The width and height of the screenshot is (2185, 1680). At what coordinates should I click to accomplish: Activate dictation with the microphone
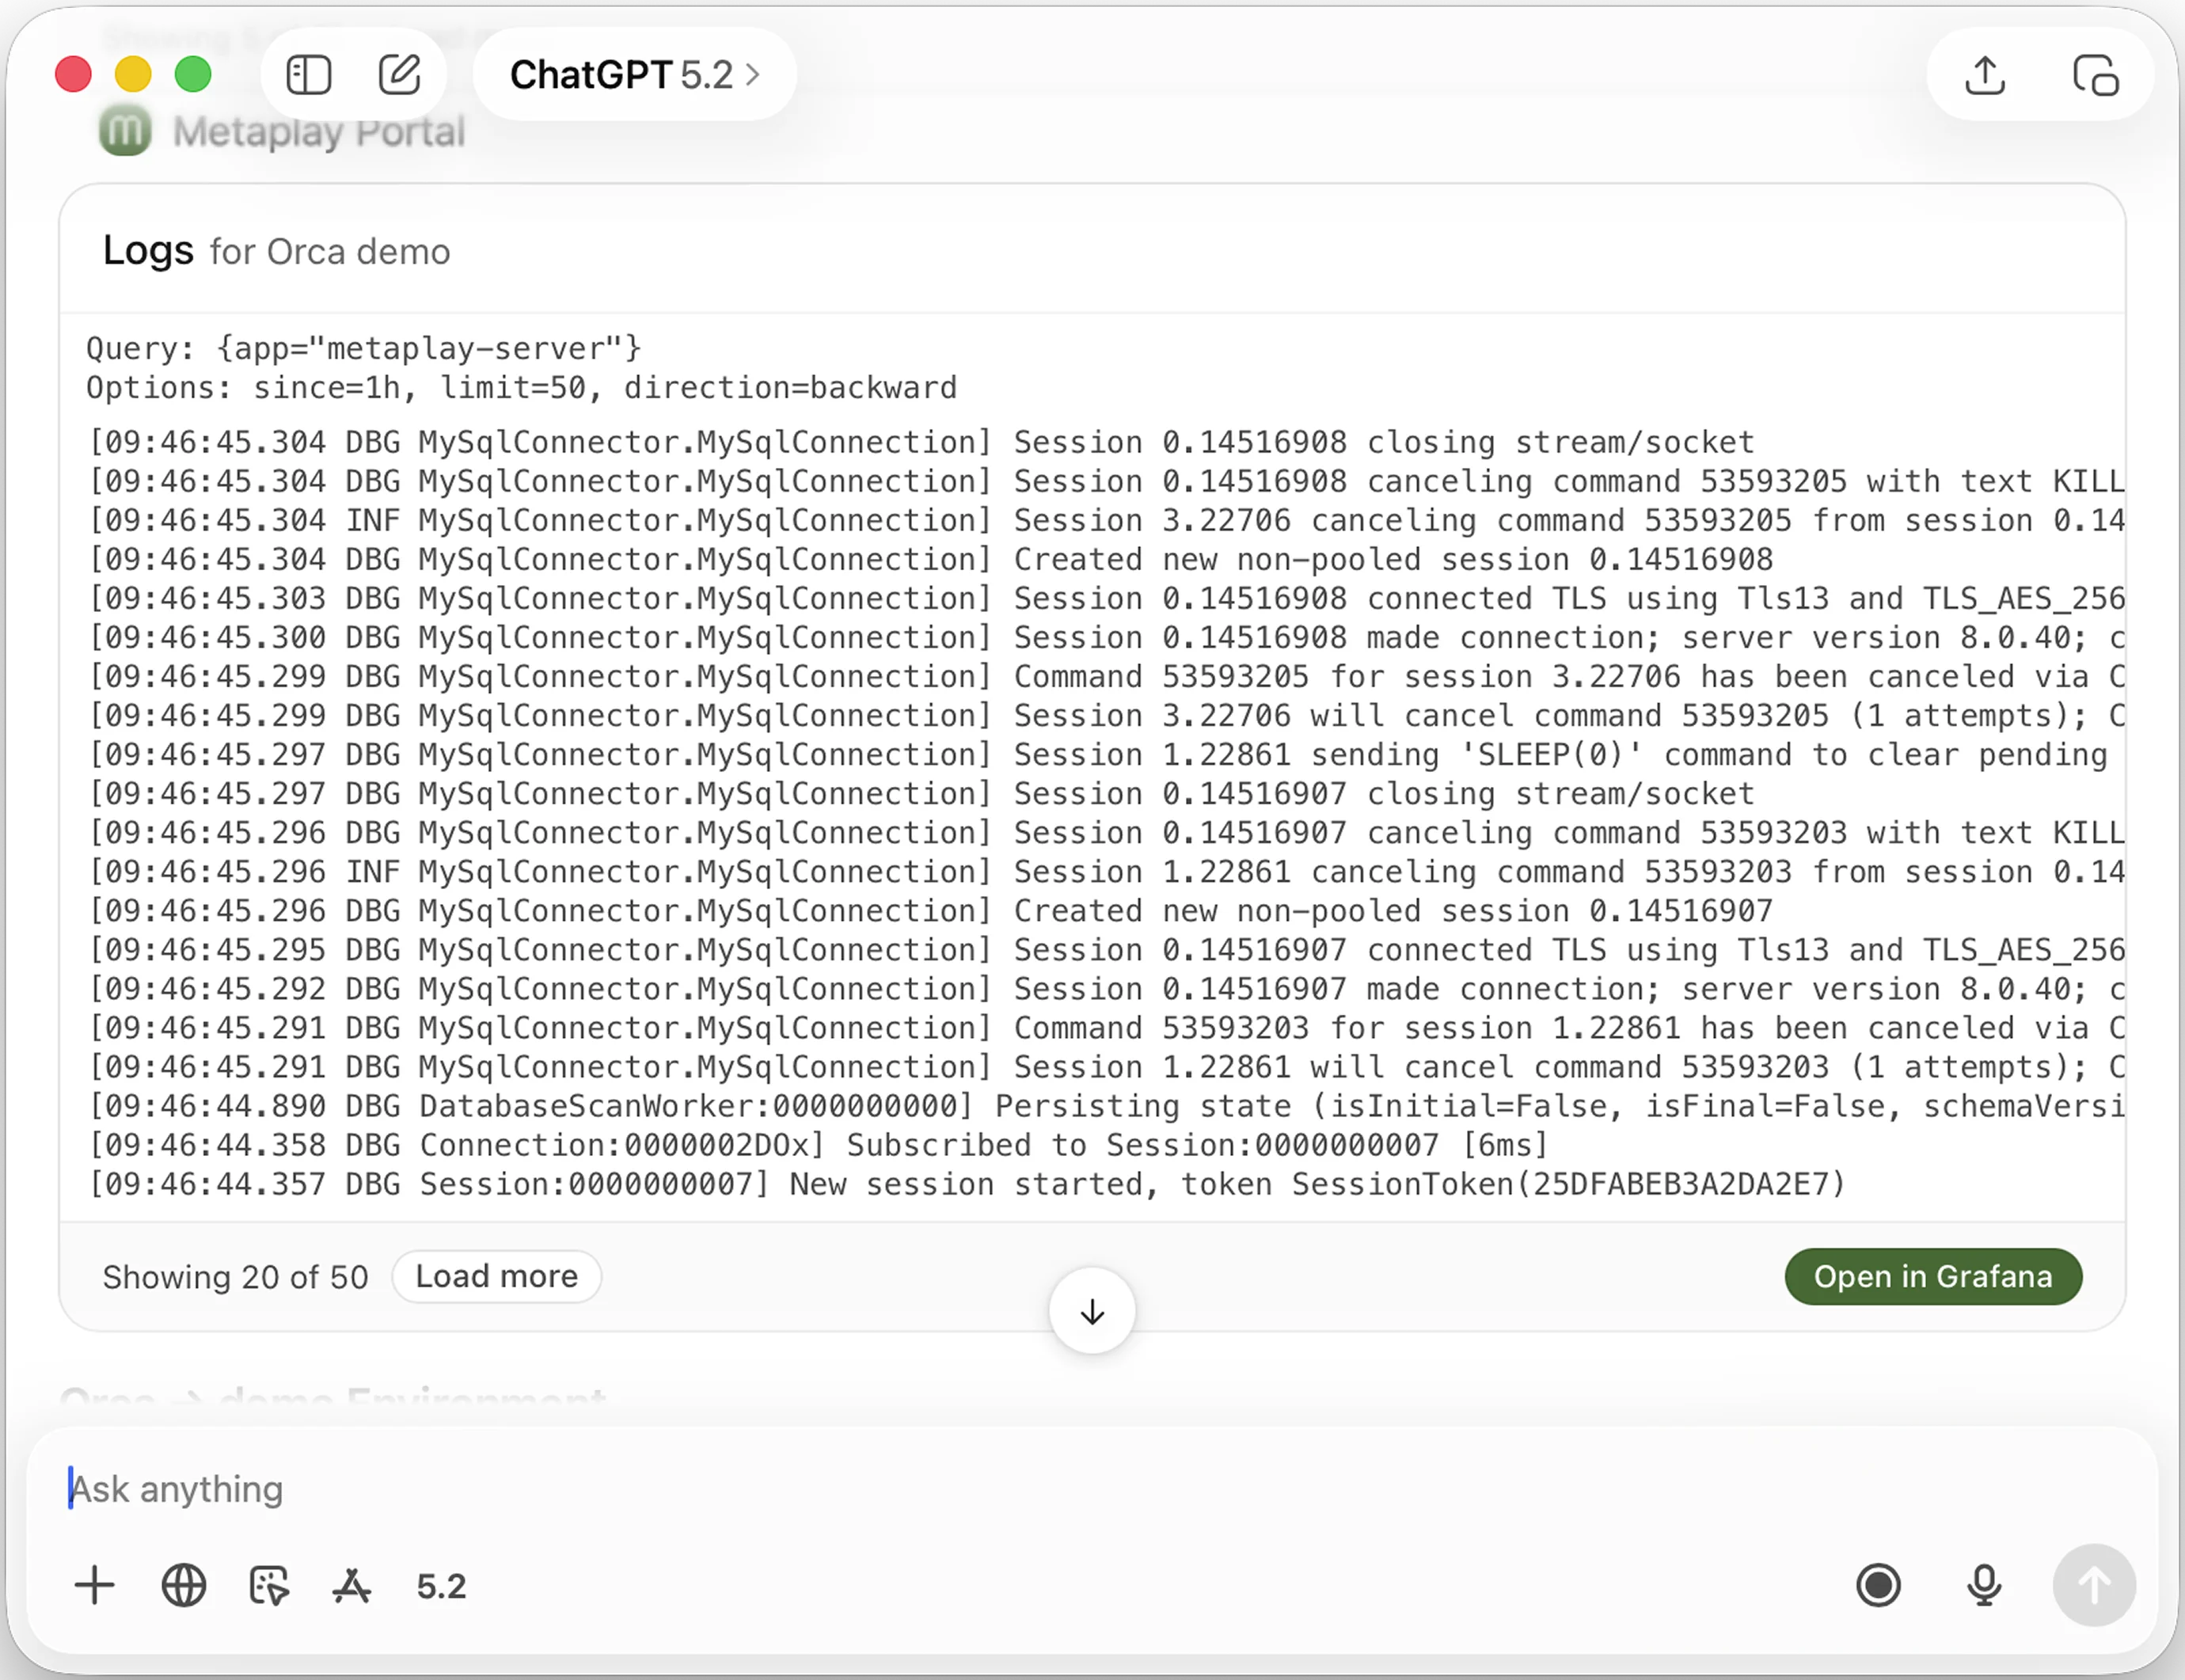(1984, 1586)
